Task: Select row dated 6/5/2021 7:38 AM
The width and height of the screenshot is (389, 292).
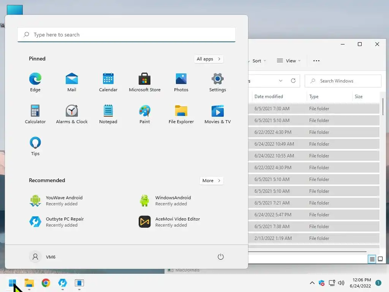Action: tap(314, 227)
